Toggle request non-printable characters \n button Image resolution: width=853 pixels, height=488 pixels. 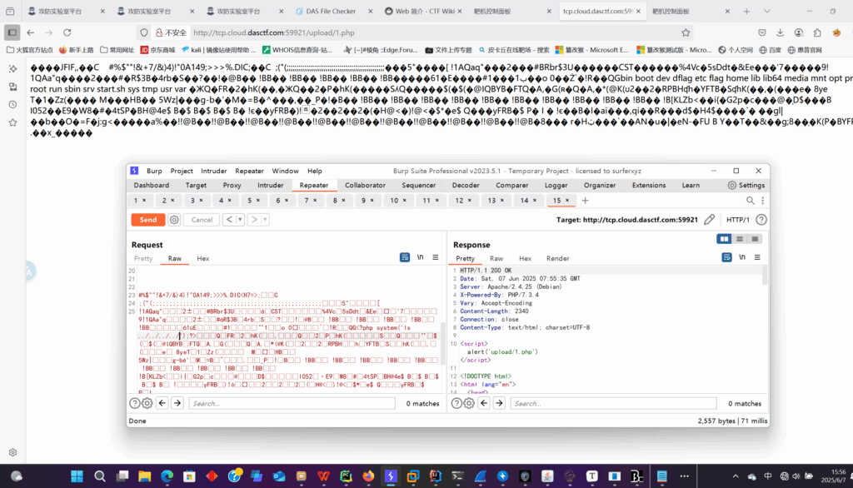pos(420,257)
